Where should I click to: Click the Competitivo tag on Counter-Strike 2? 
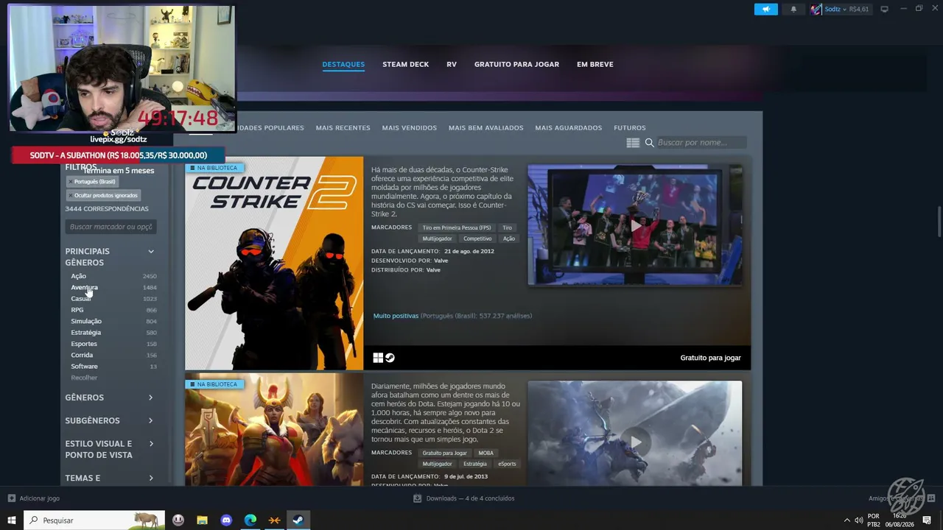click(x=477, y=239)
